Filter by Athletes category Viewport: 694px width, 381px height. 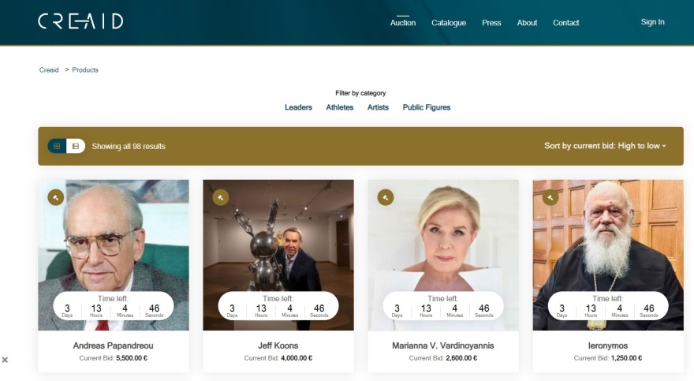pos(340,107)
